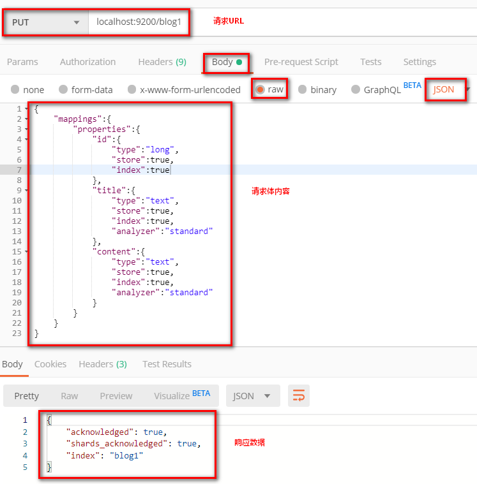This screenshot has width=477, height=484.
Task: Collapse the fold arrow on line 1
Action: [27, 109]
